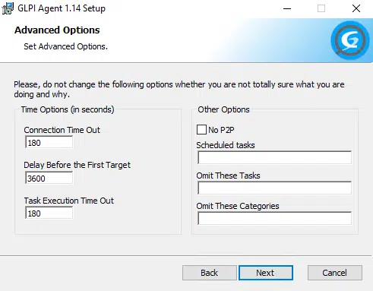Image resolution: width=373 pixels, height=291 pixels.
Task: Click the GLPI logo in header banner
Action: click(x=349, y=40)
